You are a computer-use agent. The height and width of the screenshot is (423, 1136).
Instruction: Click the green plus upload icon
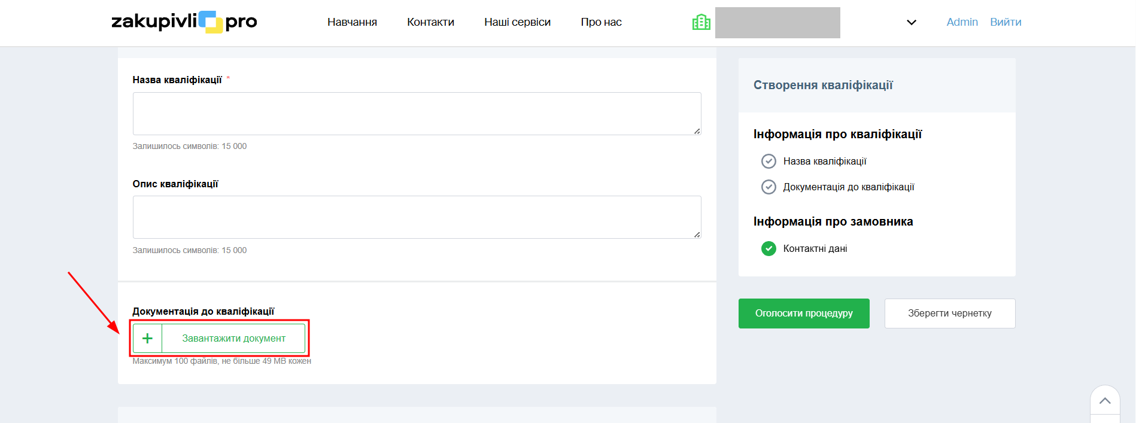pyautogui.click(x=147, y=339)
